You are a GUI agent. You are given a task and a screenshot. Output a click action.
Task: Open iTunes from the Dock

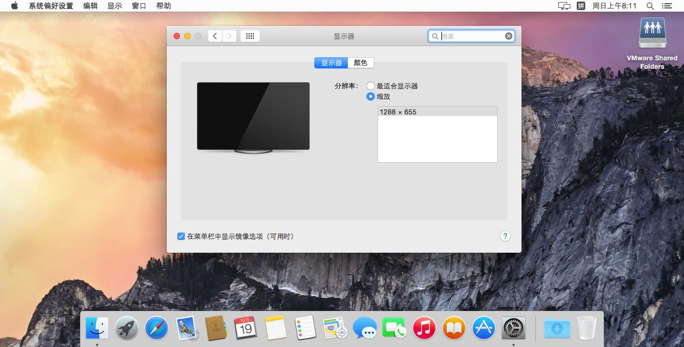pyautogui.click(x=424, y=328)
